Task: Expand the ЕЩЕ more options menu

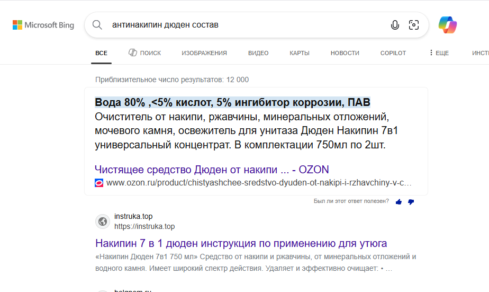Action: tap(439, 53)
